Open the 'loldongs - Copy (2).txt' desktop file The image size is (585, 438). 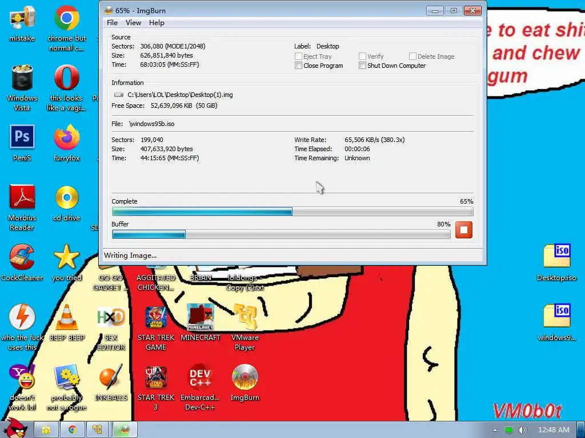pos(245,282)
